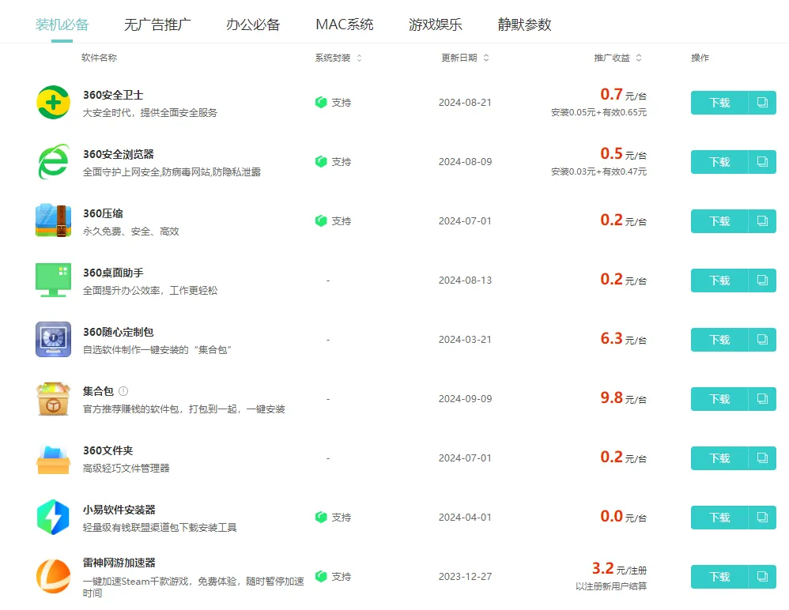The height and width of the screenshot is (610, 789).
Task: Sort by 系统封装 column arrows
Action: [359, 58]
